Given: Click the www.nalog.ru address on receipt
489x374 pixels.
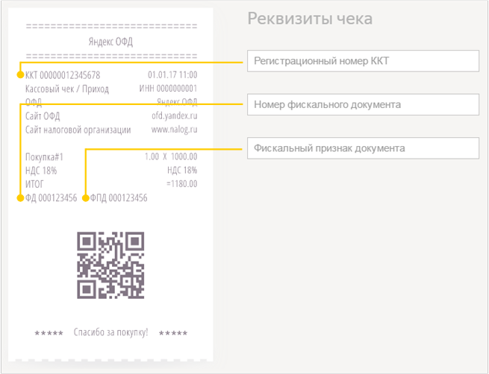Looking at the screenshot, I should click(174, 130).
